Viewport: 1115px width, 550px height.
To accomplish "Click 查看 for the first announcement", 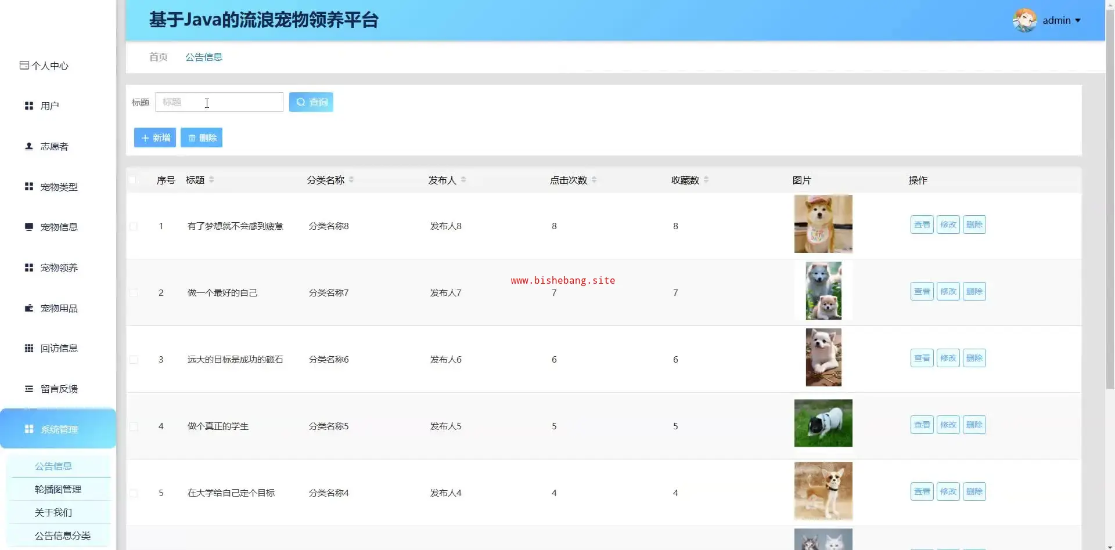I will [x=922, y=225].
